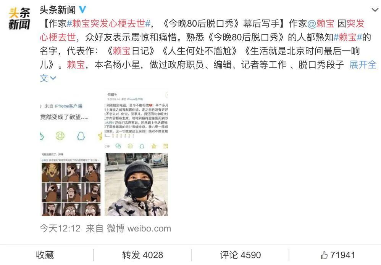This screenshot has height=265, width=381.
Task: Open hashtag #赖宝突发心梗去世#
Action: 109,24
